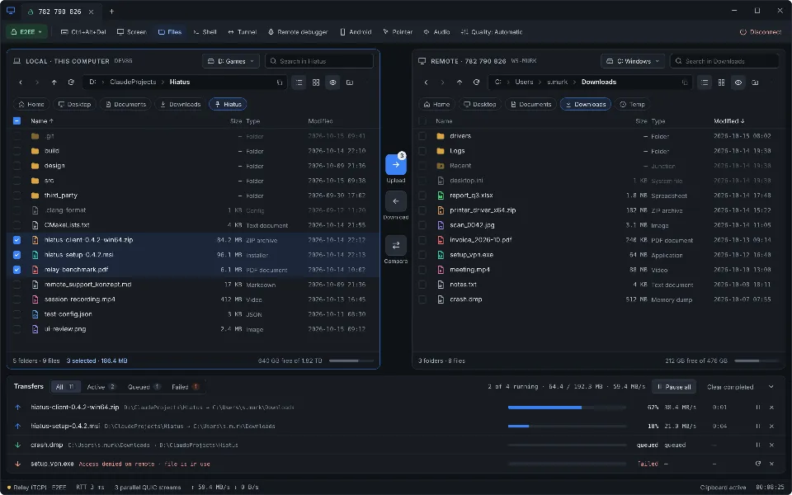The image size is (792, 495).
Task: Click the Download arrow between the panes
Action: point(395,201)
